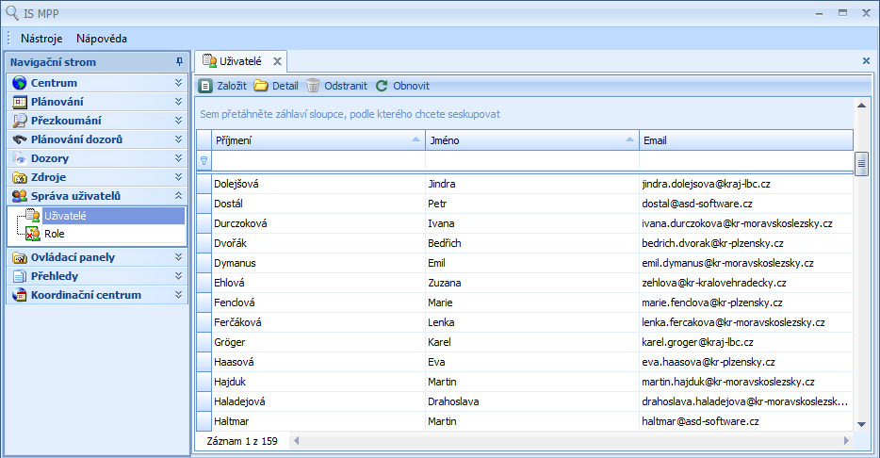
Task: Click the Email filter input cell
Action: pos(746,160)
